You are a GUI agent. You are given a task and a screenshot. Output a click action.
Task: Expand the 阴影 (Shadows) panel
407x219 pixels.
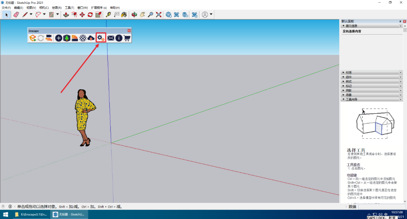click(x=349, y=90)
